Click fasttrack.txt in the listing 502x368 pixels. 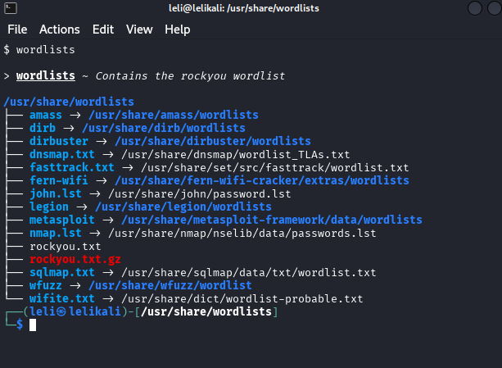[72, 167]
